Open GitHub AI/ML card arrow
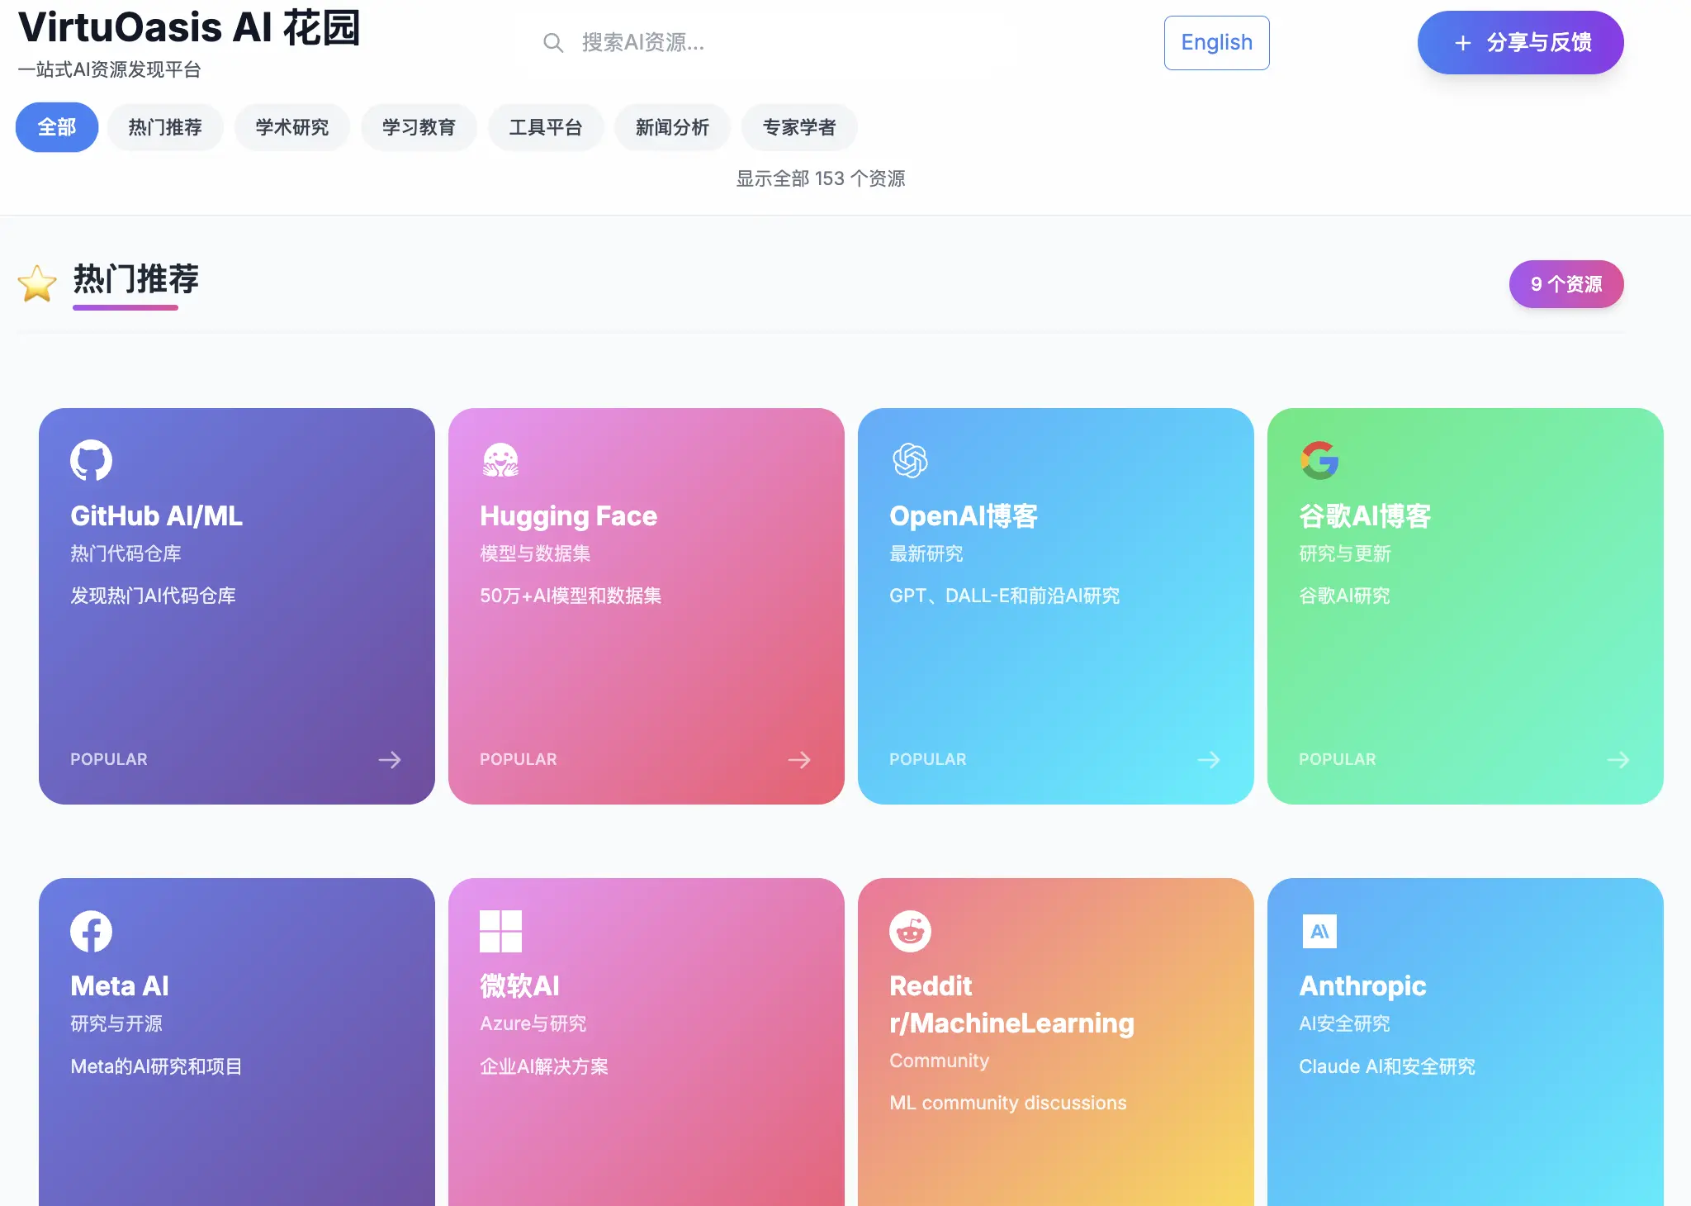 pos(390,760)
